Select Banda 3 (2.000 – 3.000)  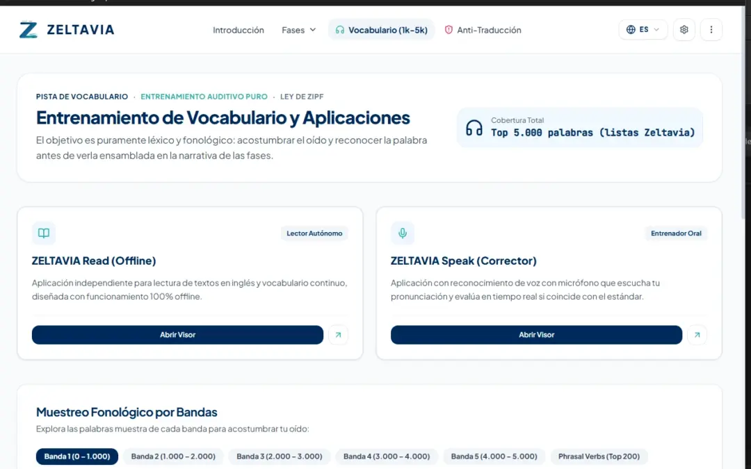pos(280,456)
